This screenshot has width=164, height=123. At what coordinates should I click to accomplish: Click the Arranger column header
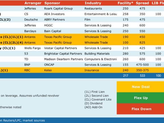[33, 3]
